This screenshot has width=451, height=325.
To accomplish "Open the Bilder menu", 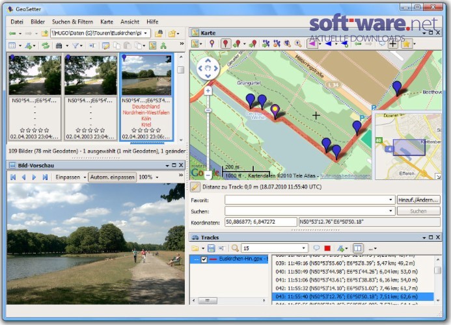I will coord(38,22).
